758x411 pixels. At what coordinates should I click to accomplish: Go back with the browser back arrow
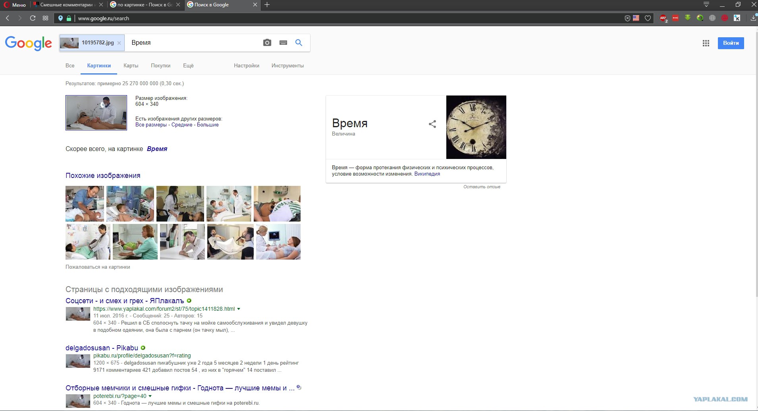point(8,18)
